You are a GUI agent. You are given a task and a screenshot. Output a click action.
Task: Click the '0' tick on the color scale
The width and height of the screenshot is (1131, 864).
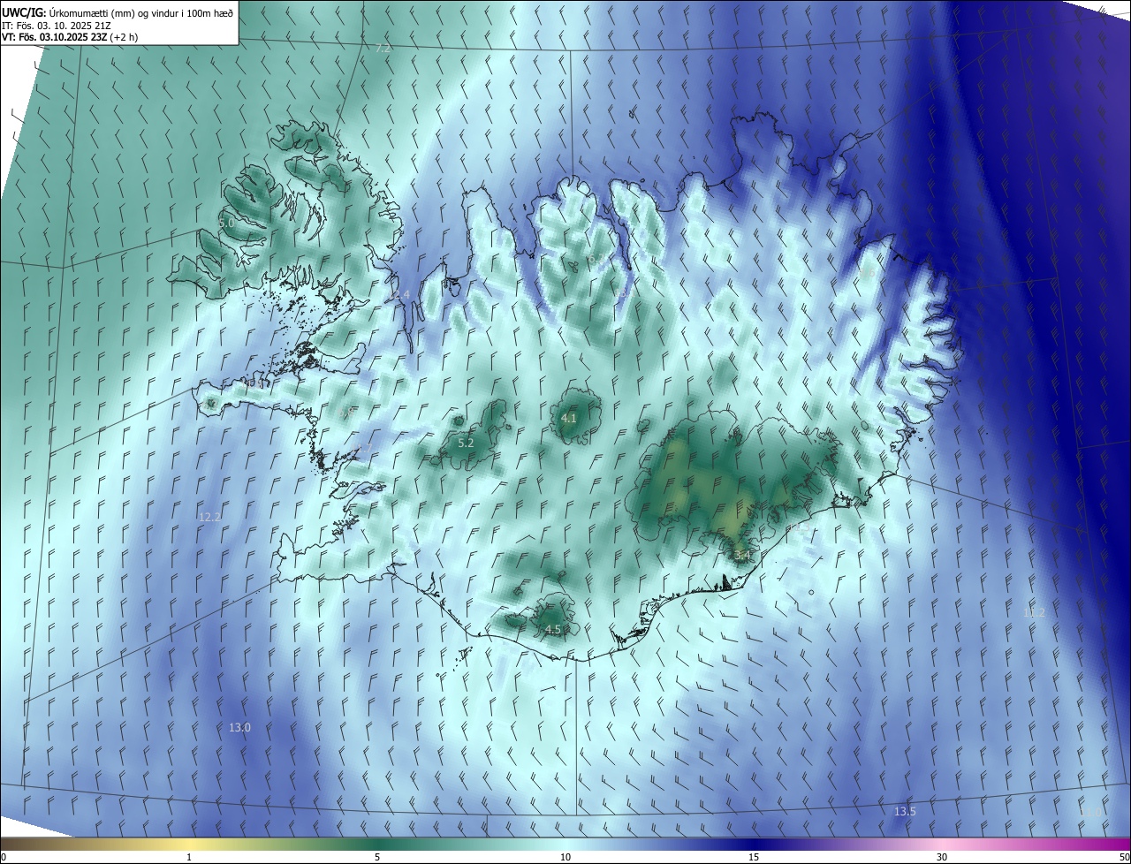tap(4, 857)
